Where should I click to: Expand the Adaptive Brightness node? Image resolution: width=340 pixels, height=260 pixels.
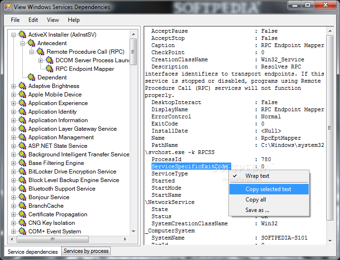coord(13,86)
